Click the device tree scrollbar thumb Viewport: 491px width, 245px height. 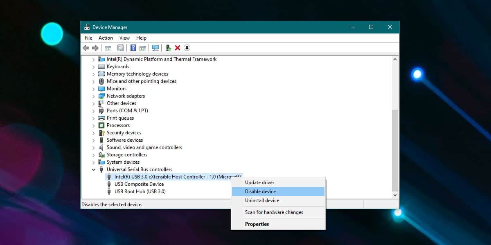click(395, 150)
